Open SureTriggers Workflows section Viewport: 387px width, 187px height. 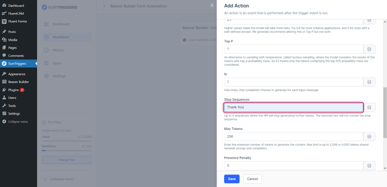click(x=60, y=37)
